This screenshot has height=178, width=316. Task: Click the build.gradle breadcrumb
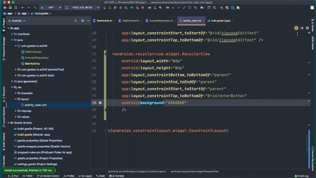click(x=41, y=13)
